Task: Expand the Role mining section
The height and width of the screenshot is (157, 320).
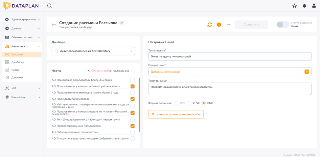Action: click(23, 97)
